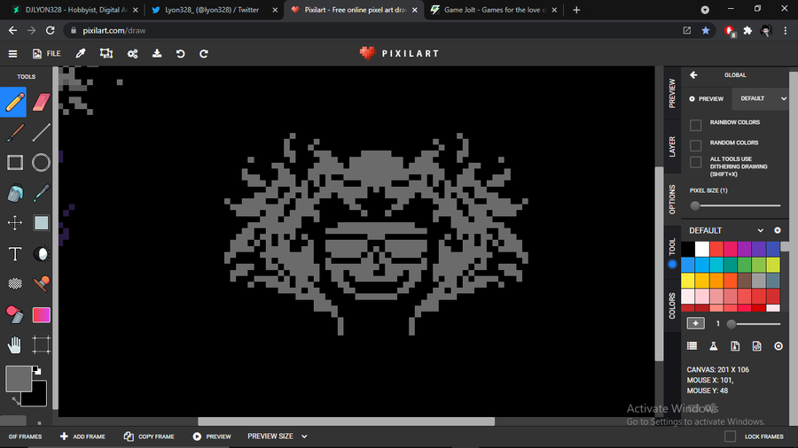Viewport: 798px width, 448px height.
Task: Redo the last action
Action: [x=204, y=53]
